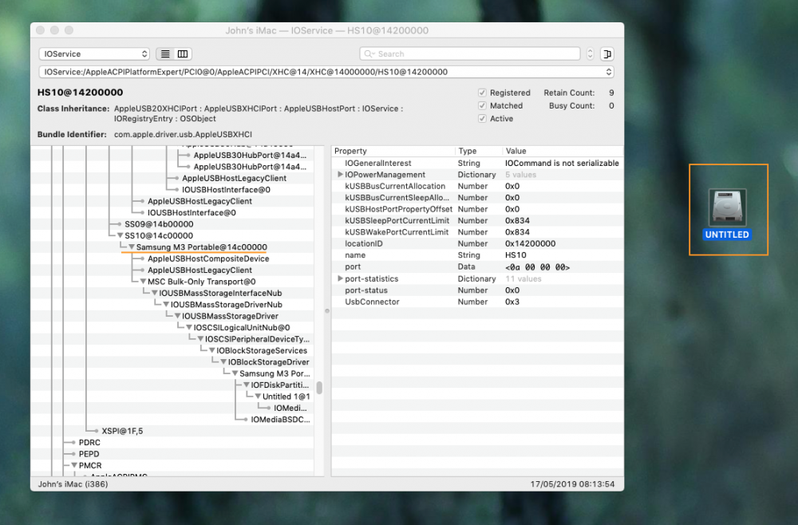Click the tree pane vertical scrollbar
The image size is (798, 525).
pos(320,388)
